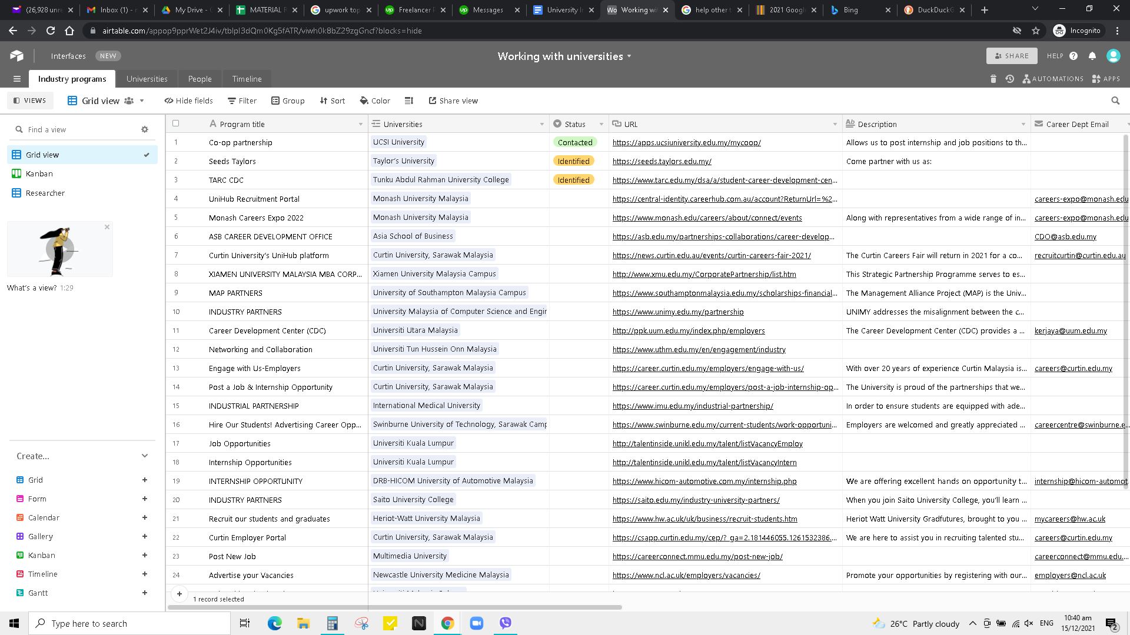
Task: Toggle the select-all records checkbox
Action: tap(175, 123)
